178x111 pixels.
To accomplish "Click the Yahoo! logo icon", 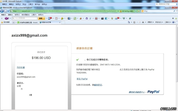I will 7,18.
